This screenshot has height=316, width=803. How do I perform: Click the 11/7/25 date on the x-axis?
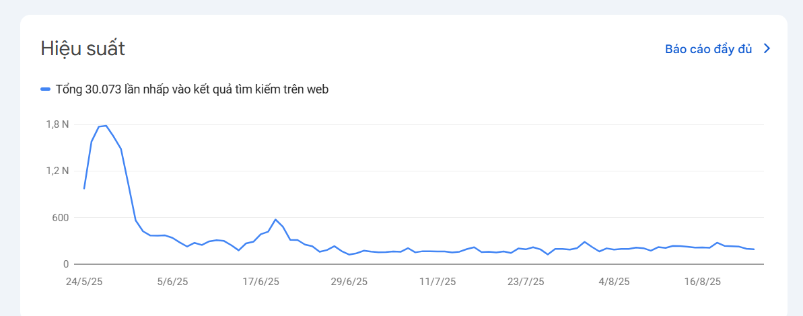(438, 281)
